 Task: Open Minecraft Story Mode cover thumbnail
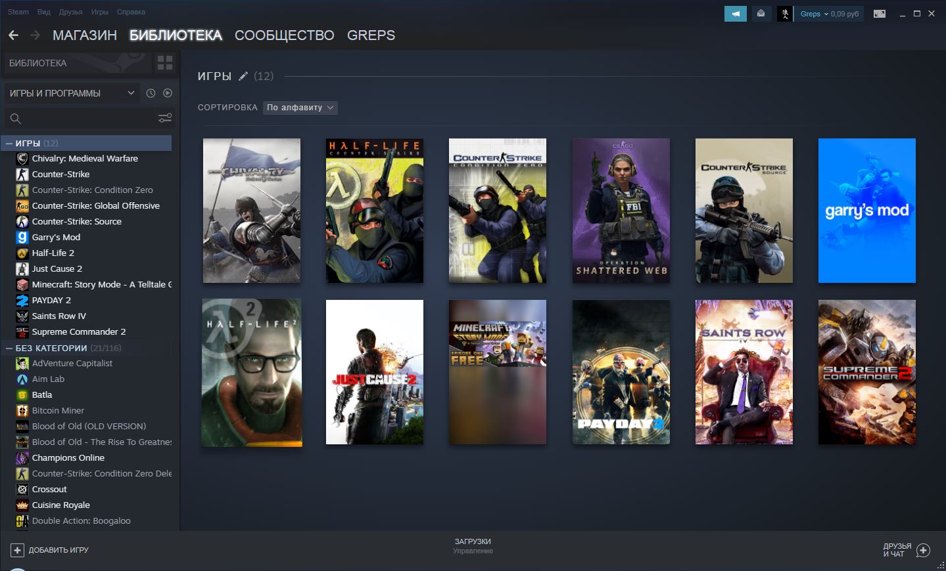498,372
